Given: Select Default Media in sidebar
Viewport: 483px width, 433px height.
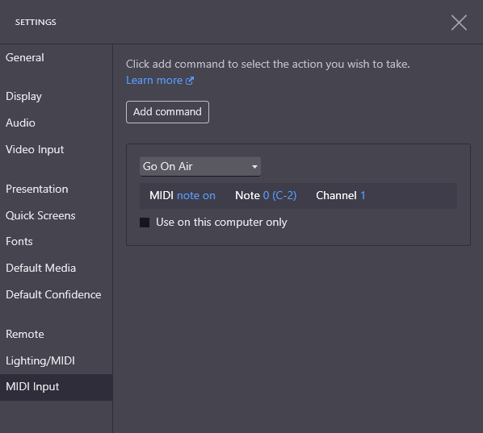Looking at the screenshot, I should pos(40,269).
